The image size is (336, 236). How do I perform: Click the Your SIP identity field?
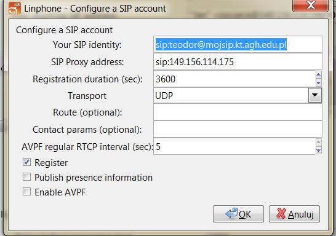point(238,44)
